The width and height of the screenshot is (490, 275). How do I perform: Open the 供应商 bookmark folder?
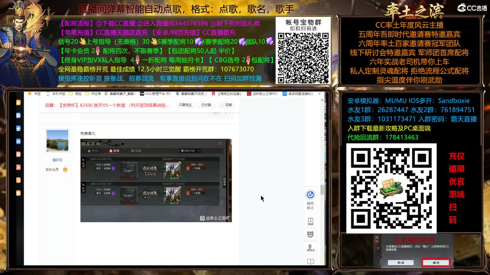coord(93,94)
